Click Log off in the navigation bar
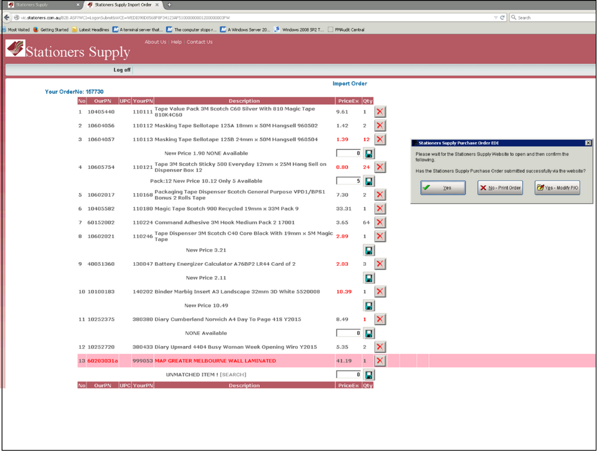 (x=122, y=70)
